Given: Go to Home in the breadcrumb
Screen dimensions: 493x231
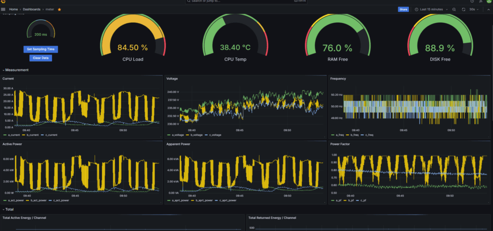Looking at the screenshot, I should point(13,9).
